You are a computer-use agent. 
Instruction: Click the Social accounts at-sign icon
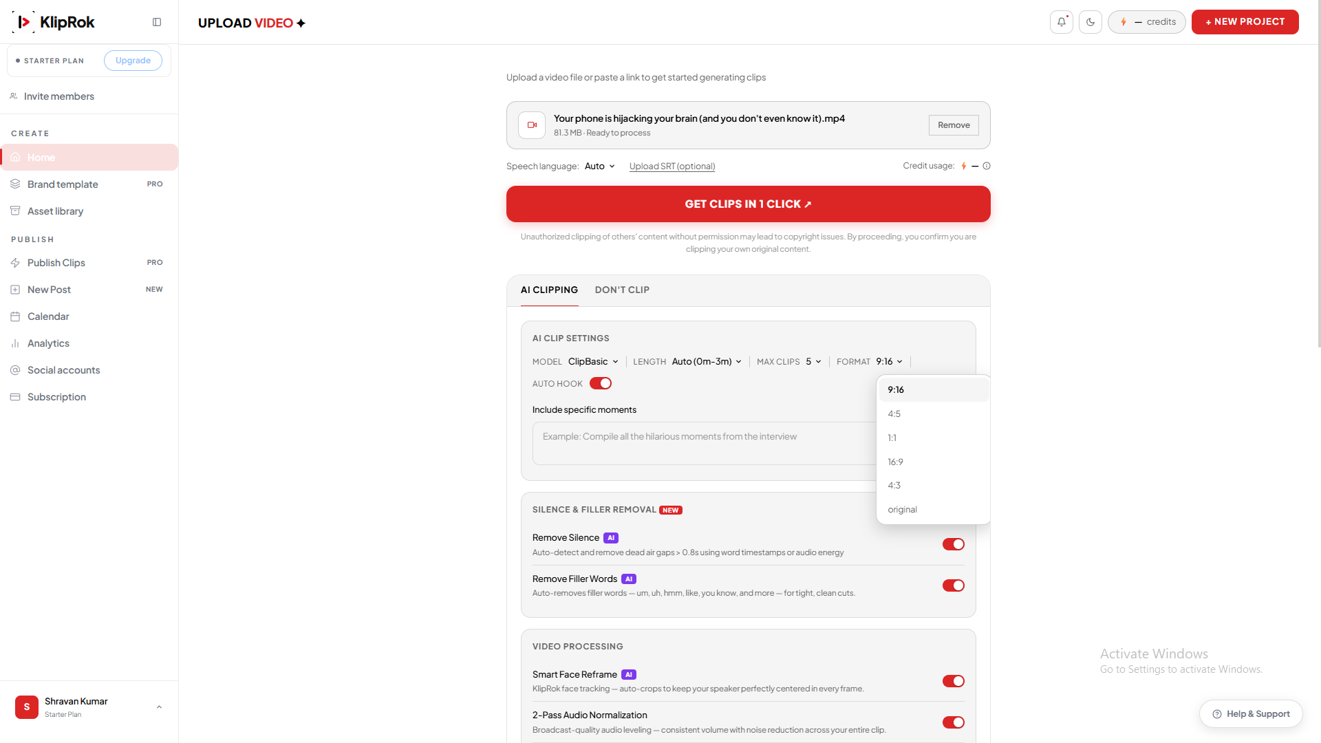click(x=15, y=370)
